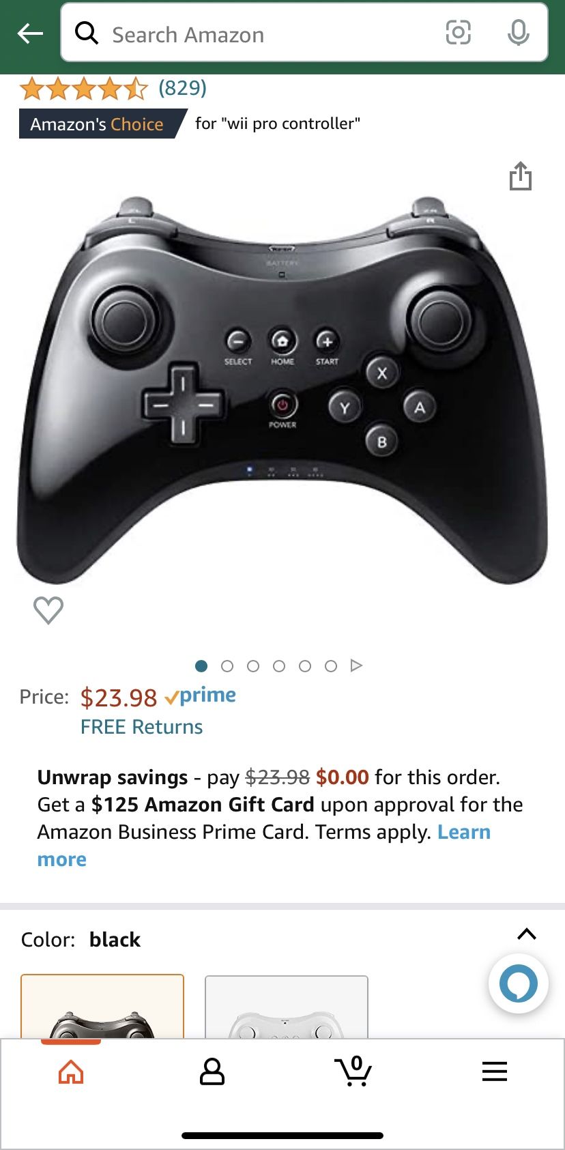
Task: Open camera scan search icon
Action: [x=458, y=32]
